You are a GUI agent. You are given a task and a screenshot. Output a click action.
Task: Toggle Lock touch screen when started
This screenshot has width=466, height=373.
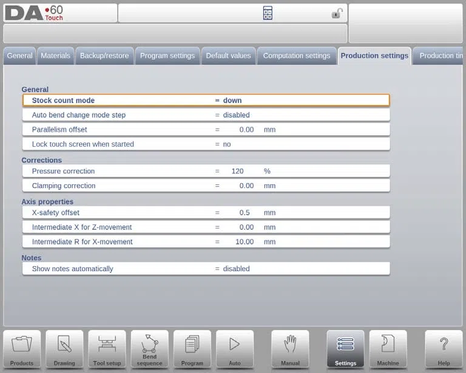pyautogui.click(x=206, y=144)
